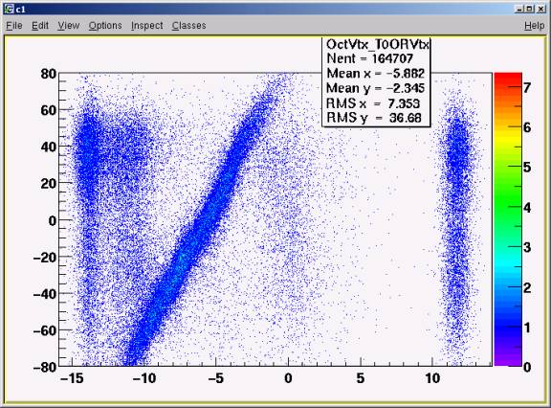Viewport: 551px width, 408px height.
Task: Open the View menu
Action: pyautogui.click(x=69, y=25)
